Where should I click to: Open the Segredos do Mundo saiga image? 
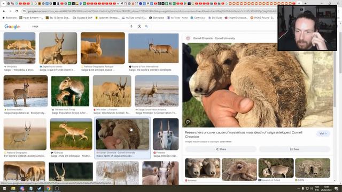pyautogui.click(x=58, y=48)
